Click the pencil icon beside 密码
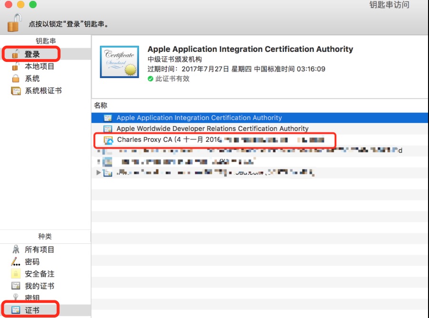 click(16, 262)
